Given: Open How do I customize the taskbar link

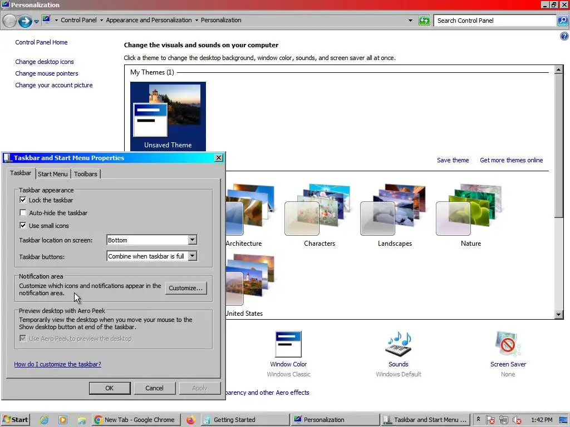Looking at the screenshot, I should coord(57,364).
